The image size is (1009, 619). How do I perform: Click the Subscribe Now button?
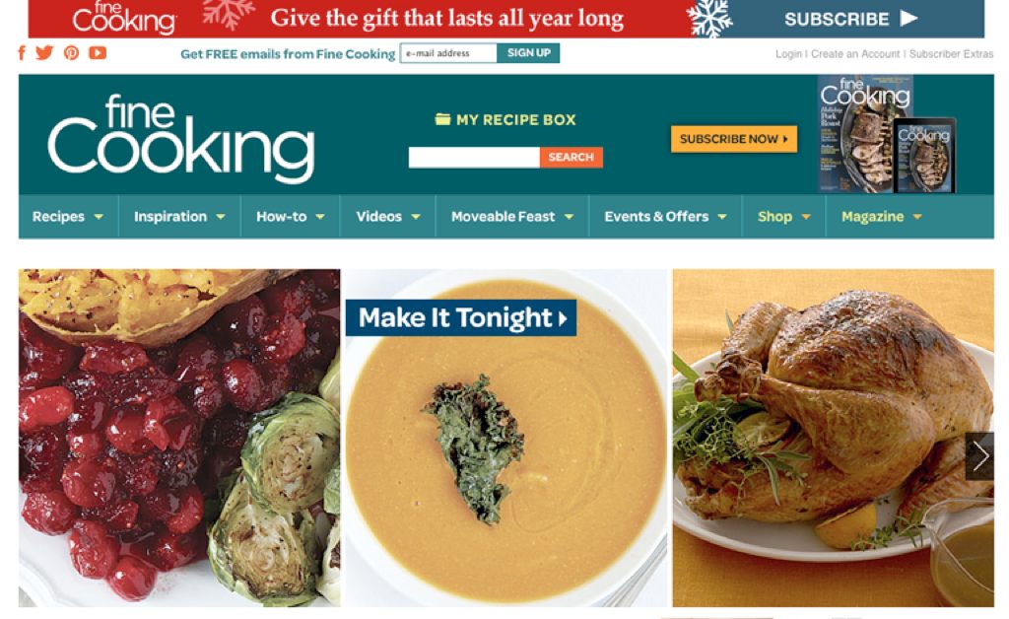733,139
